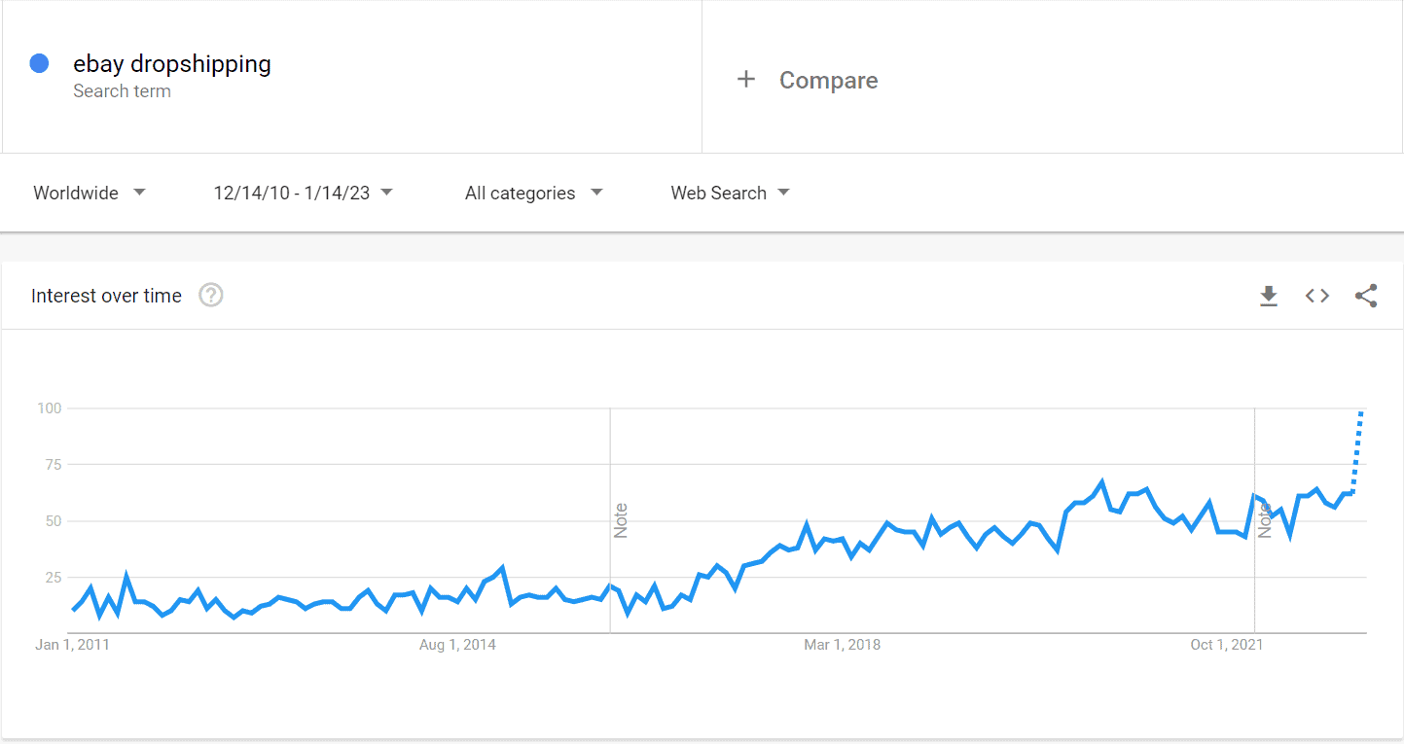Click the Jan 1, 2011 axis label
Image resolution: width=1404 pixels, height=744 pixels.
click(72, 644)
